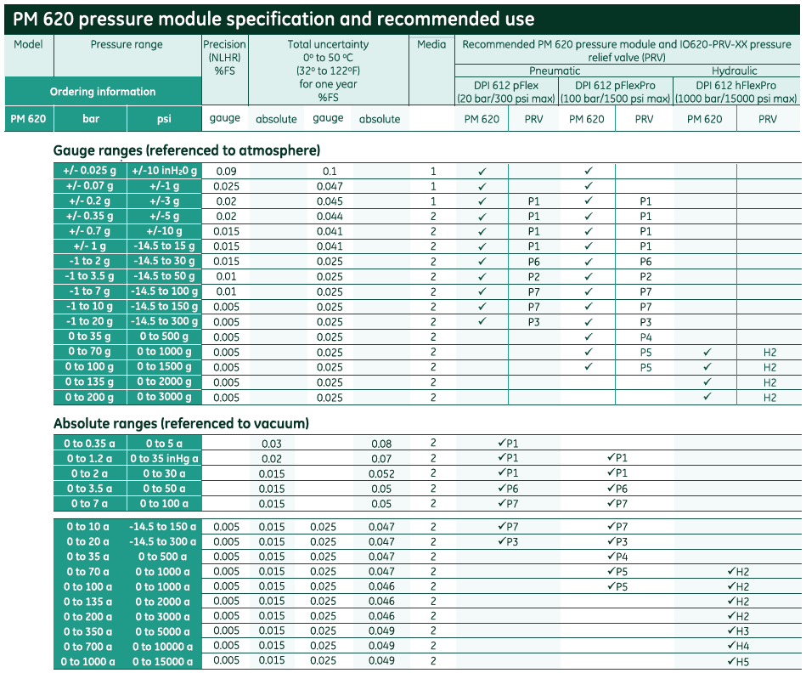Click the pFlexPro checkmark in the 0 to 100 g row

coord(589,367)
